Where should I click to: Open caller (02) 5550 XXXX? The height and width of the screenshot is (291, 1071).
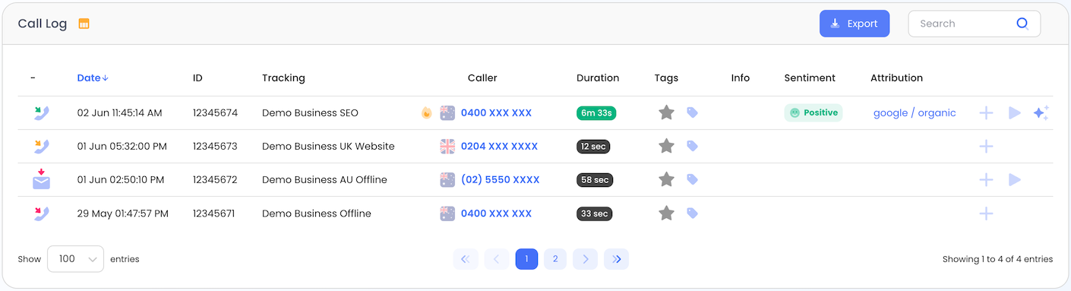[500, 179]
